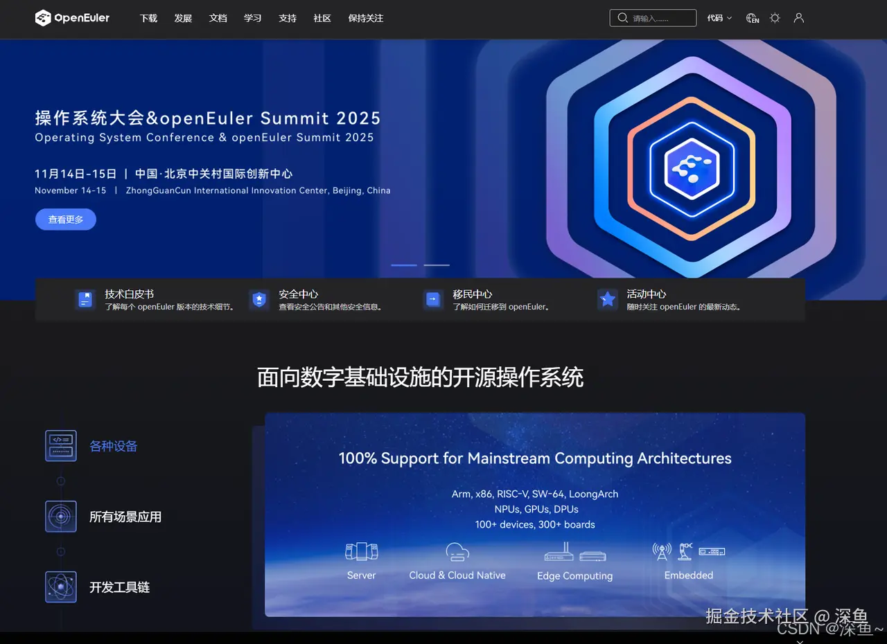Open the 文档 menu
This screenshot has height=644, width=887.
(x=218, y=19)
